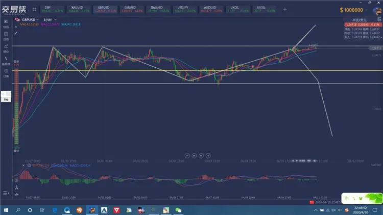This screenshot has height=215, width=383.
Task: Open Windows search in taskbar
Action: tap(18, 210)
